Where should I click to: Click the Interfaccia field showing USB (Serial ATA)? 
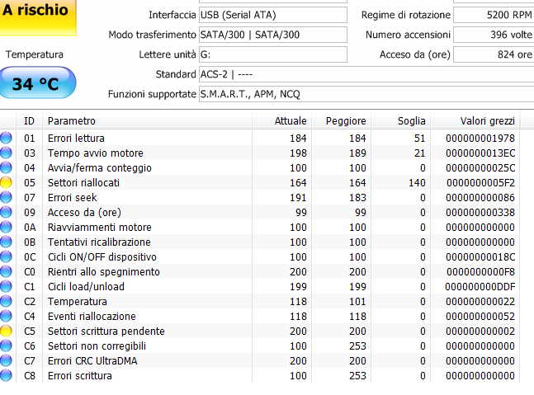(x=272, y=16)
